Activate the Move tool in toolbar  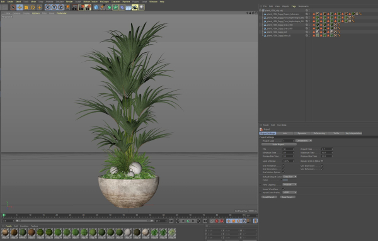coord(20,8)
